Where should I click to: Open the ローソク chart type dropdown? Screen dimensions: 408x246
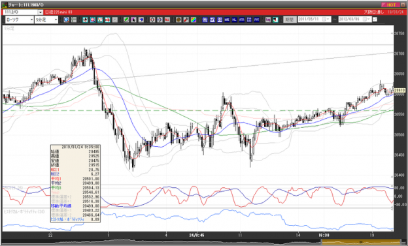point(20,20)
